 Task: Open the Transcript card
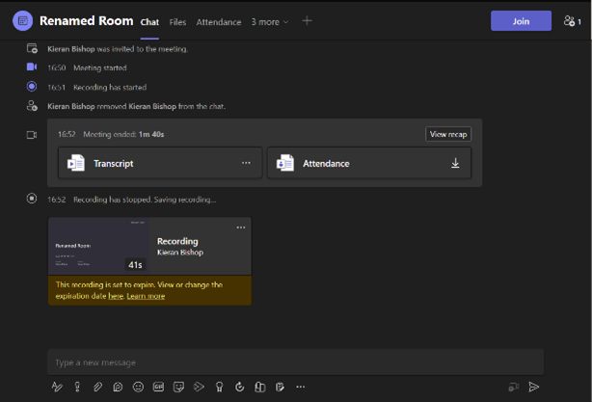160,163
